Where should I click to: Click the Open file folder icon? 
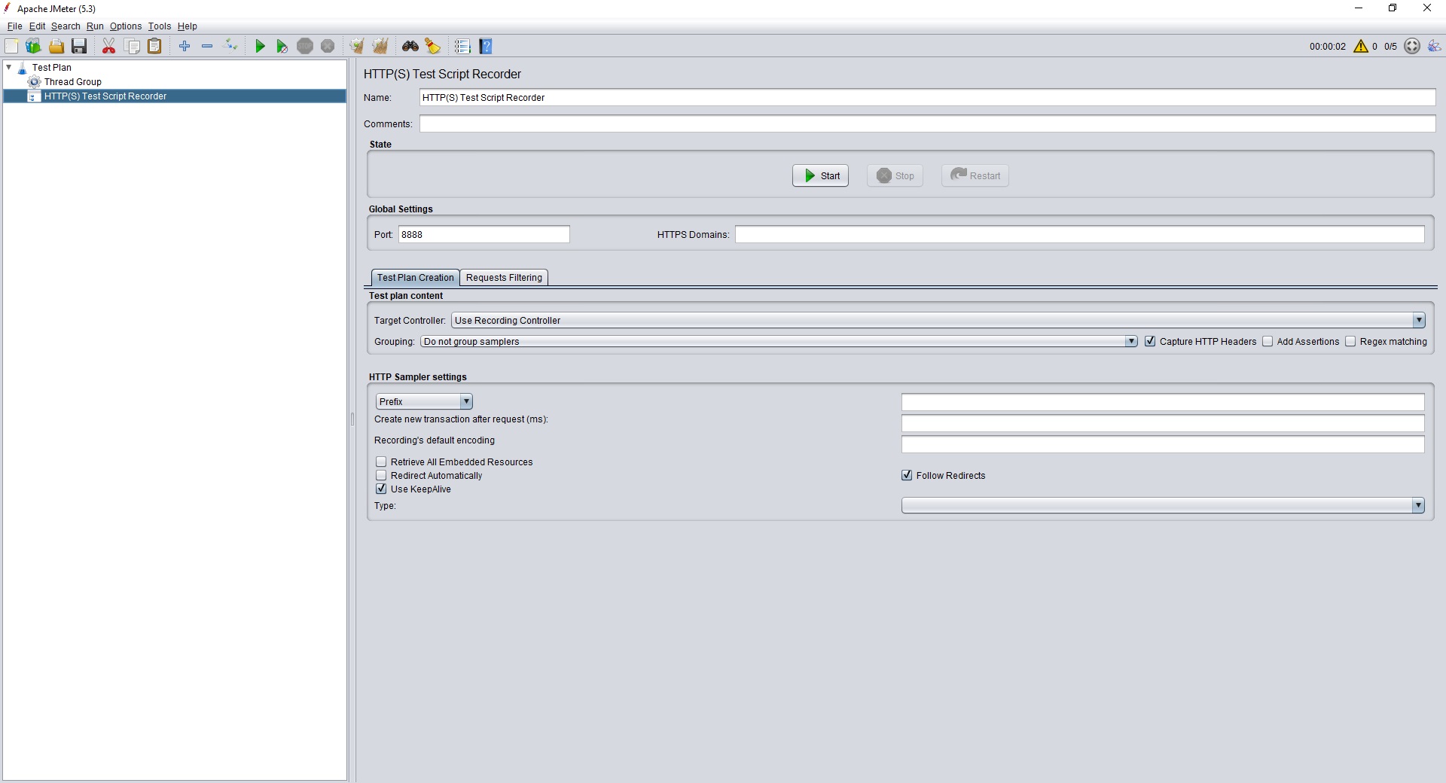point(56,47)
